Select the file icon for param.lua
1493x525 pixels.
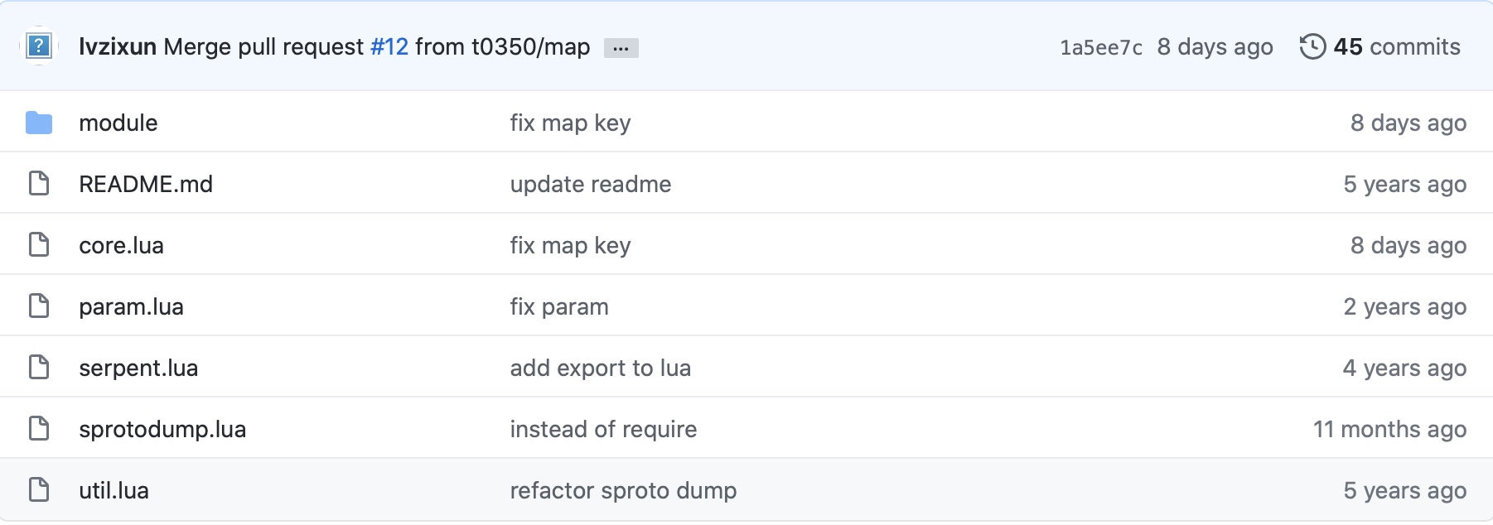(39, 306)
